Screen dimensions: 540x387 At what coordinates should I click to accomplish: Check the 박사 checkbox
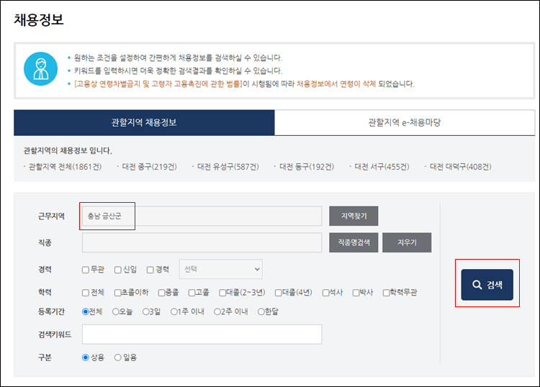tap(356, 293)
